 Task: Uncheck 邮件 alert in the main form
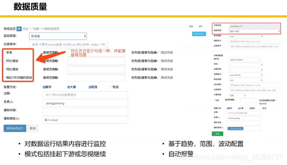pyautogui.click(x=44, y=87)
